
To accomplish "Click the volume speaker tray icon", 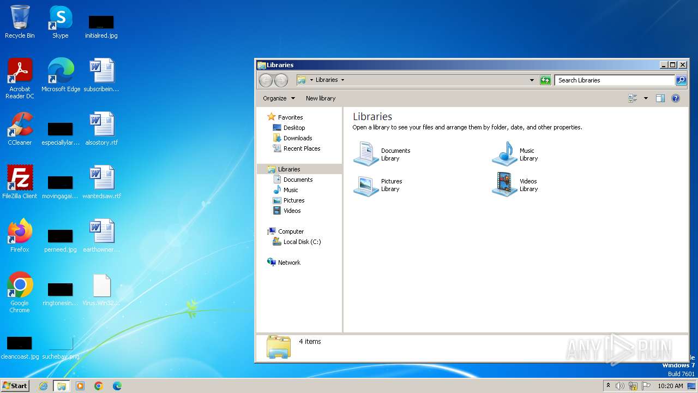I will coord(620,386).
